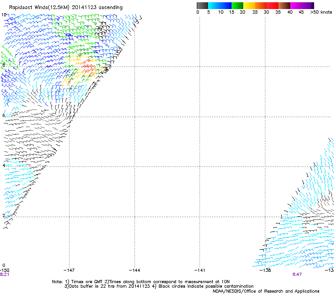Click the yellow 20-25 knots legend segment
Image resolution: width=334 pixels, height=294 pixels.
point(249,5)
